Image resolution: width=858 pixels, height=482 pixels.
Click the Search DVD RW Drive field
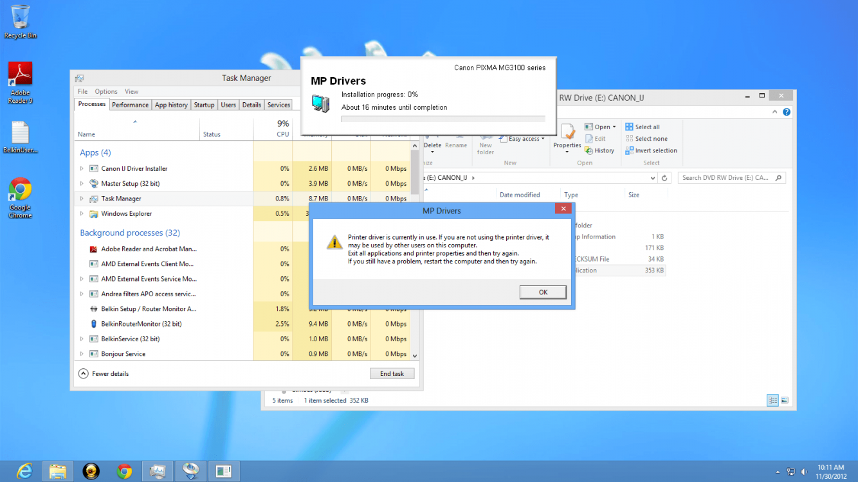(x=727, y=178)
